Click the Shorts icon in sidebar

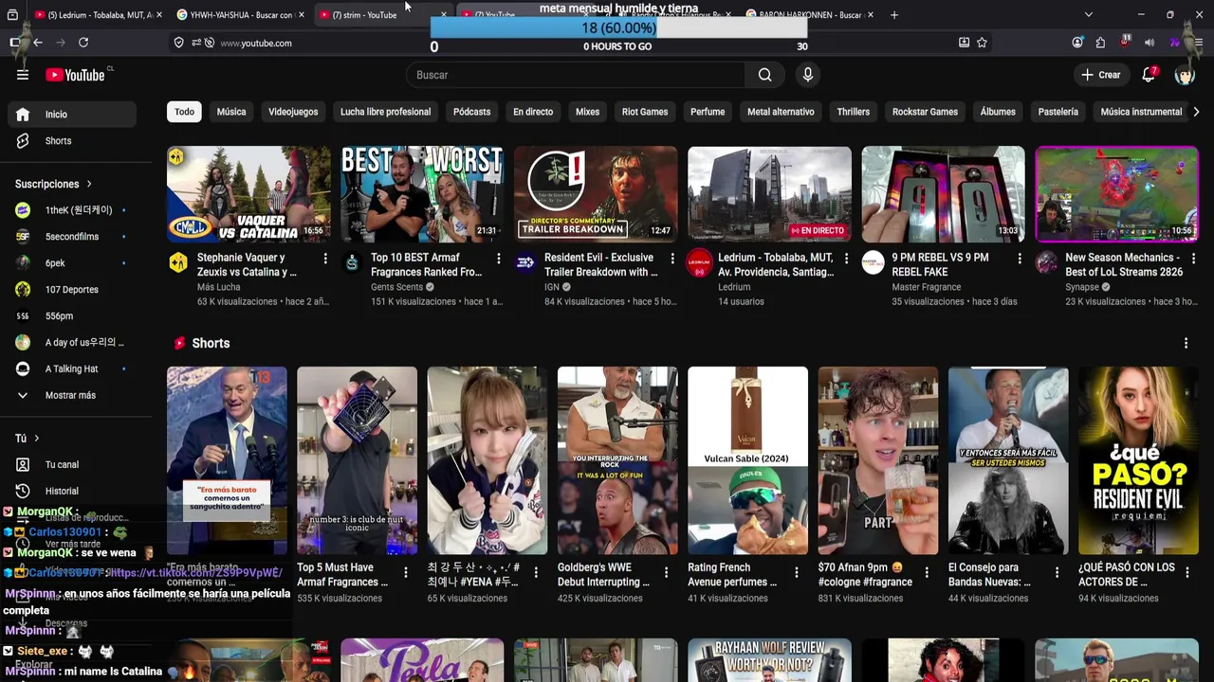[x=23, y=140]
